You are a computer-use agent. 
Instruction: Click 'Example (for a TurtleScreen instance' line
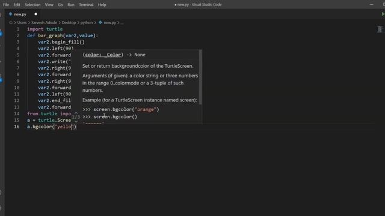140,100
